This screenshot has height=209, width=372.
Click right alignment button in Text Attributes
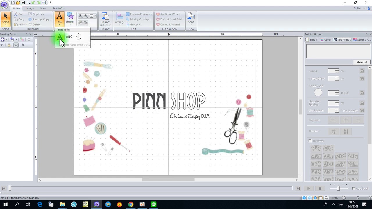coord(358,120)
